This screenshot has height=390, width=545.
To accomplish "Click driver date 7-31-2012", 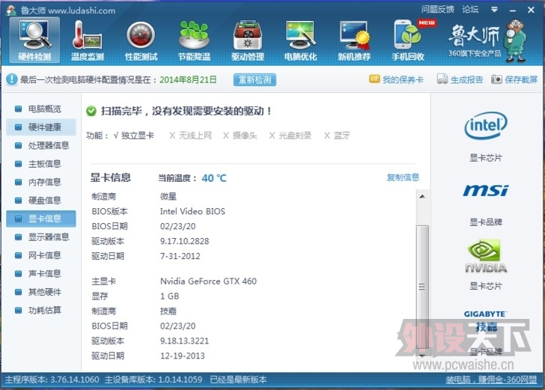I will [180, 256].
